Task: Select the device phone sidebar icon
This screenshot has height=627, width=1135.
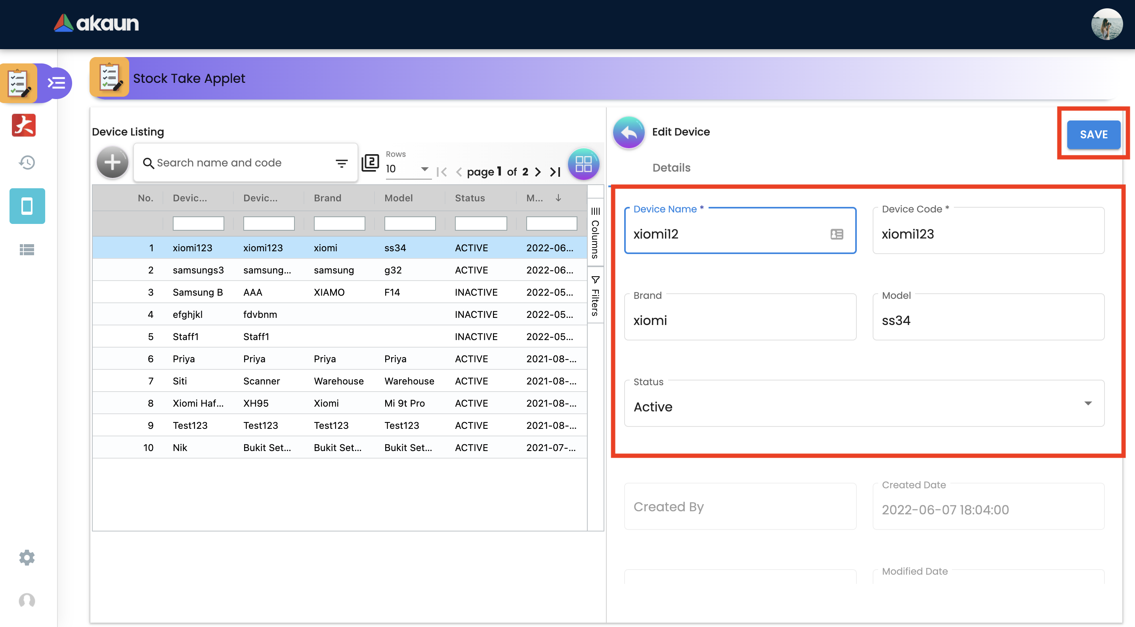Action: (x=27, y=206)
